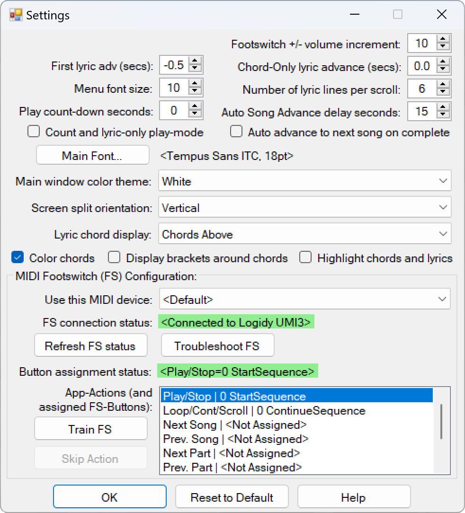Select Prev. Song Not Assigned row

tap(297, 439)
